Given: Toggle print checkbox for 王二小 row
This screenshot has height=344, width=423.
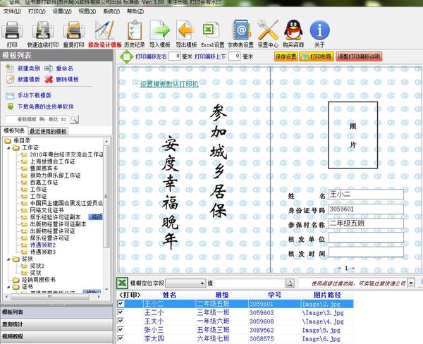Looking at the screenshot, I should pyautogui.click(x=121, y=312).
